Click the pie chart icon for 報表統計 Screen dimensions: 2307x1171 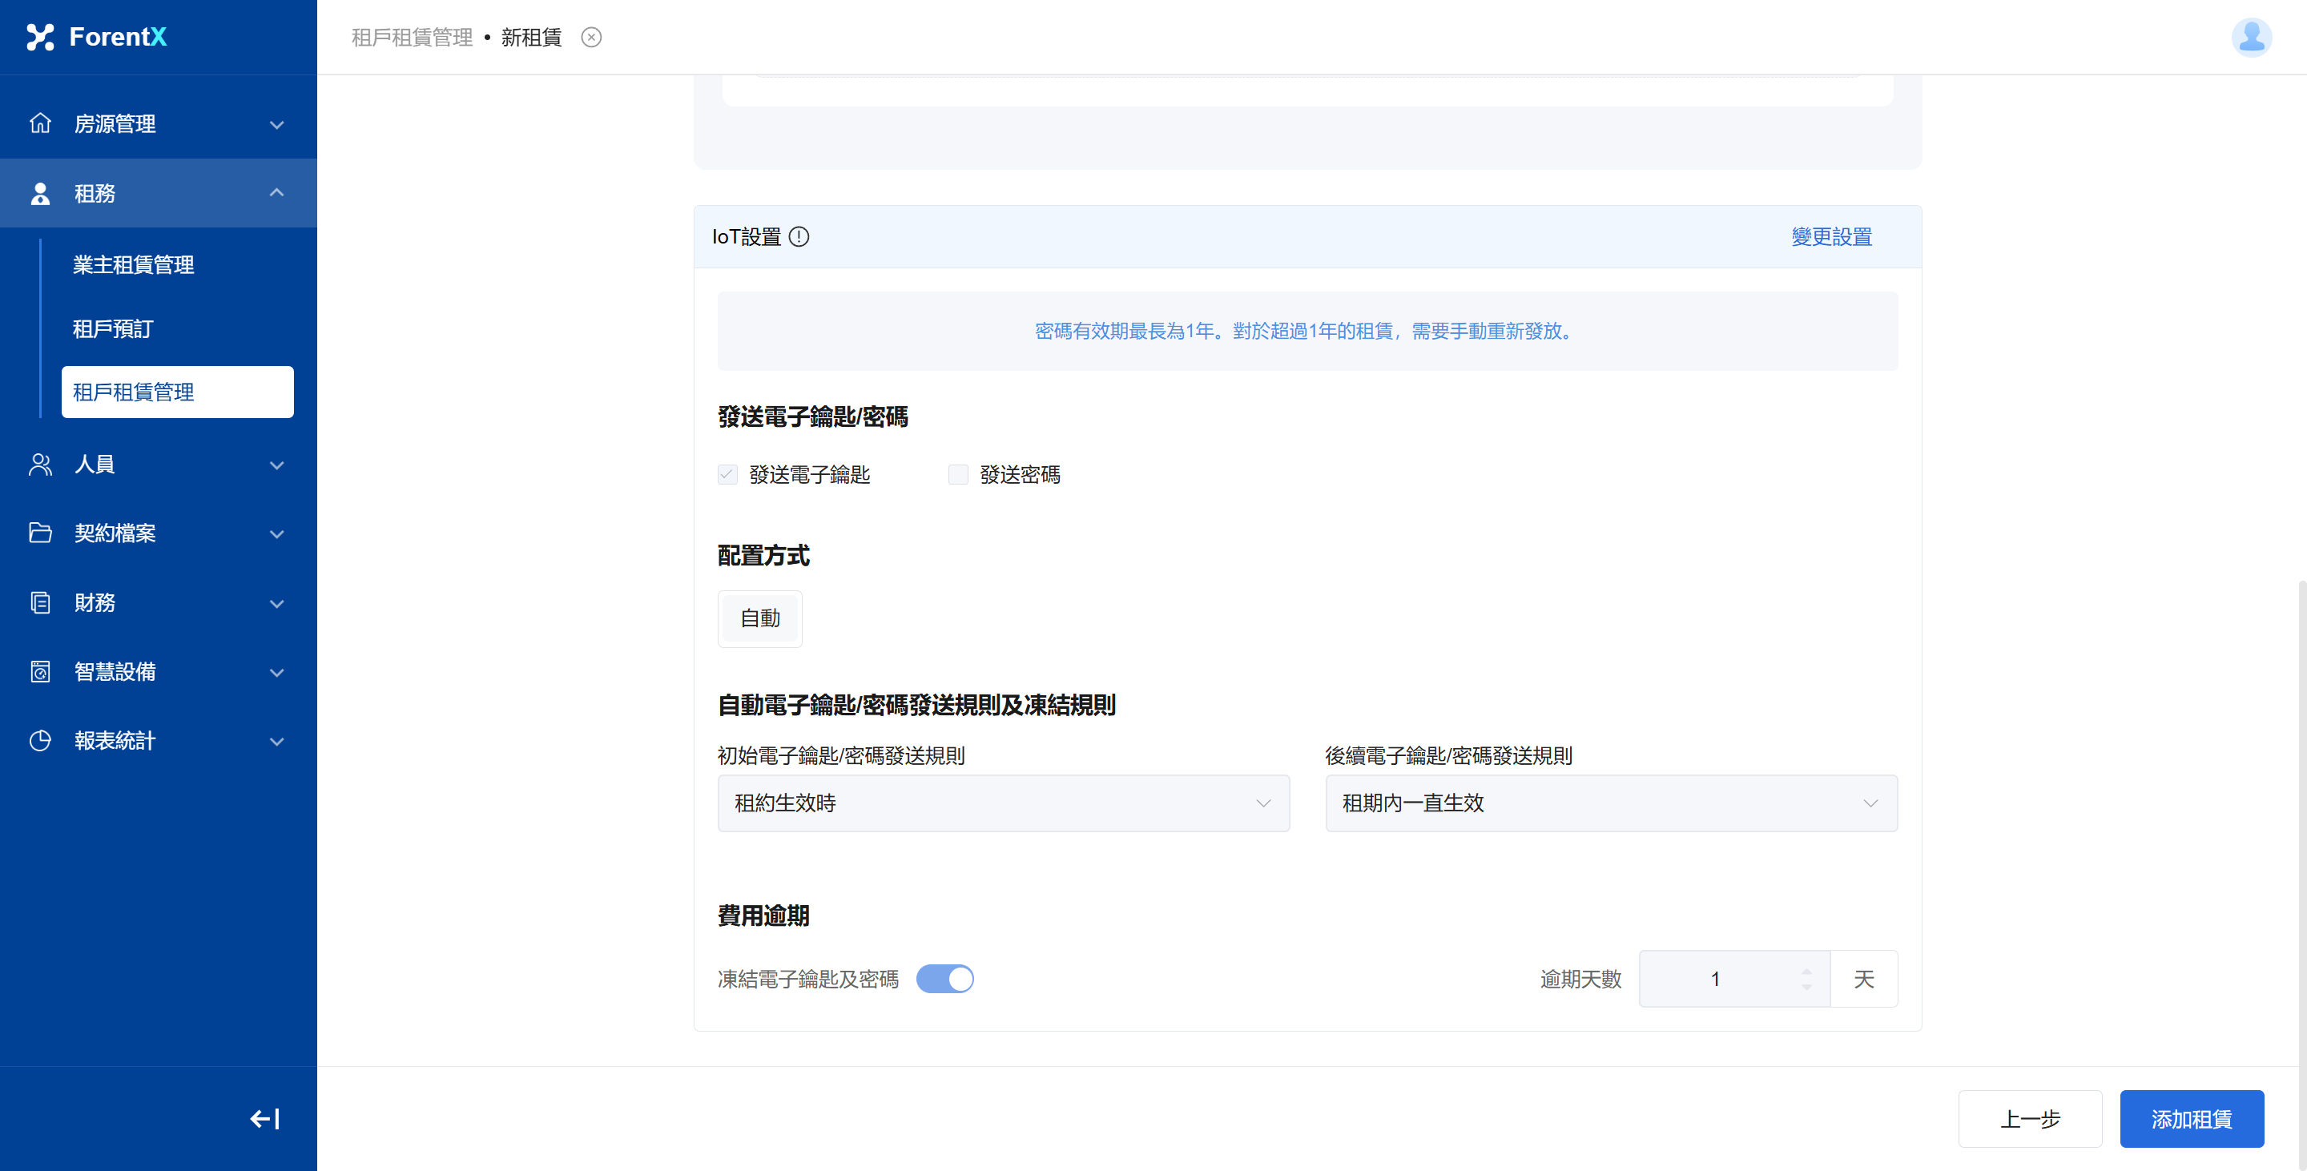(40, 740)
